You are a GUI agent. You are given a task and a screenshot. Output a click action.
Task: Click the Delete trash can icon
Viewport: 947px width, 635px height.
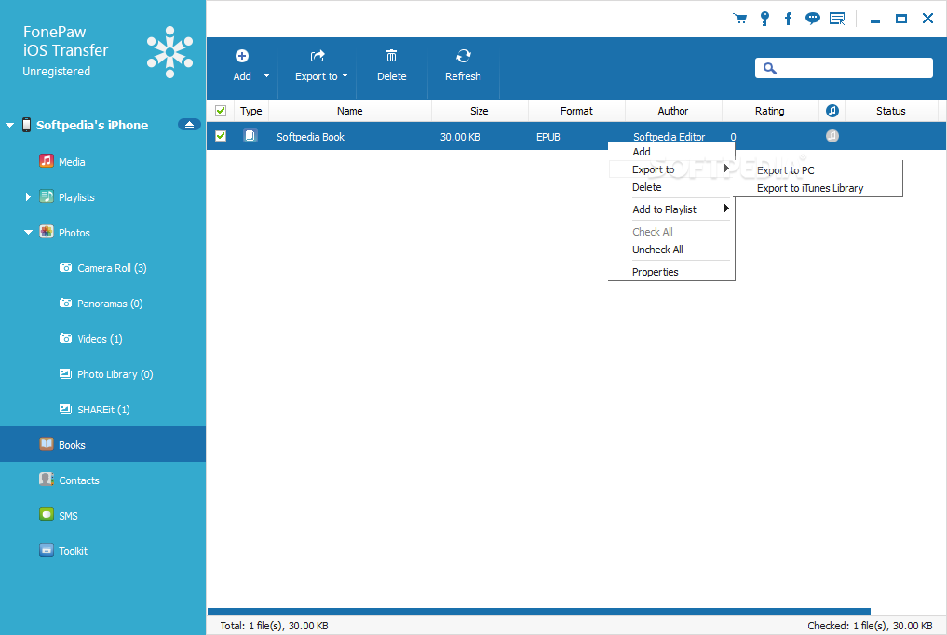(391, 56)
